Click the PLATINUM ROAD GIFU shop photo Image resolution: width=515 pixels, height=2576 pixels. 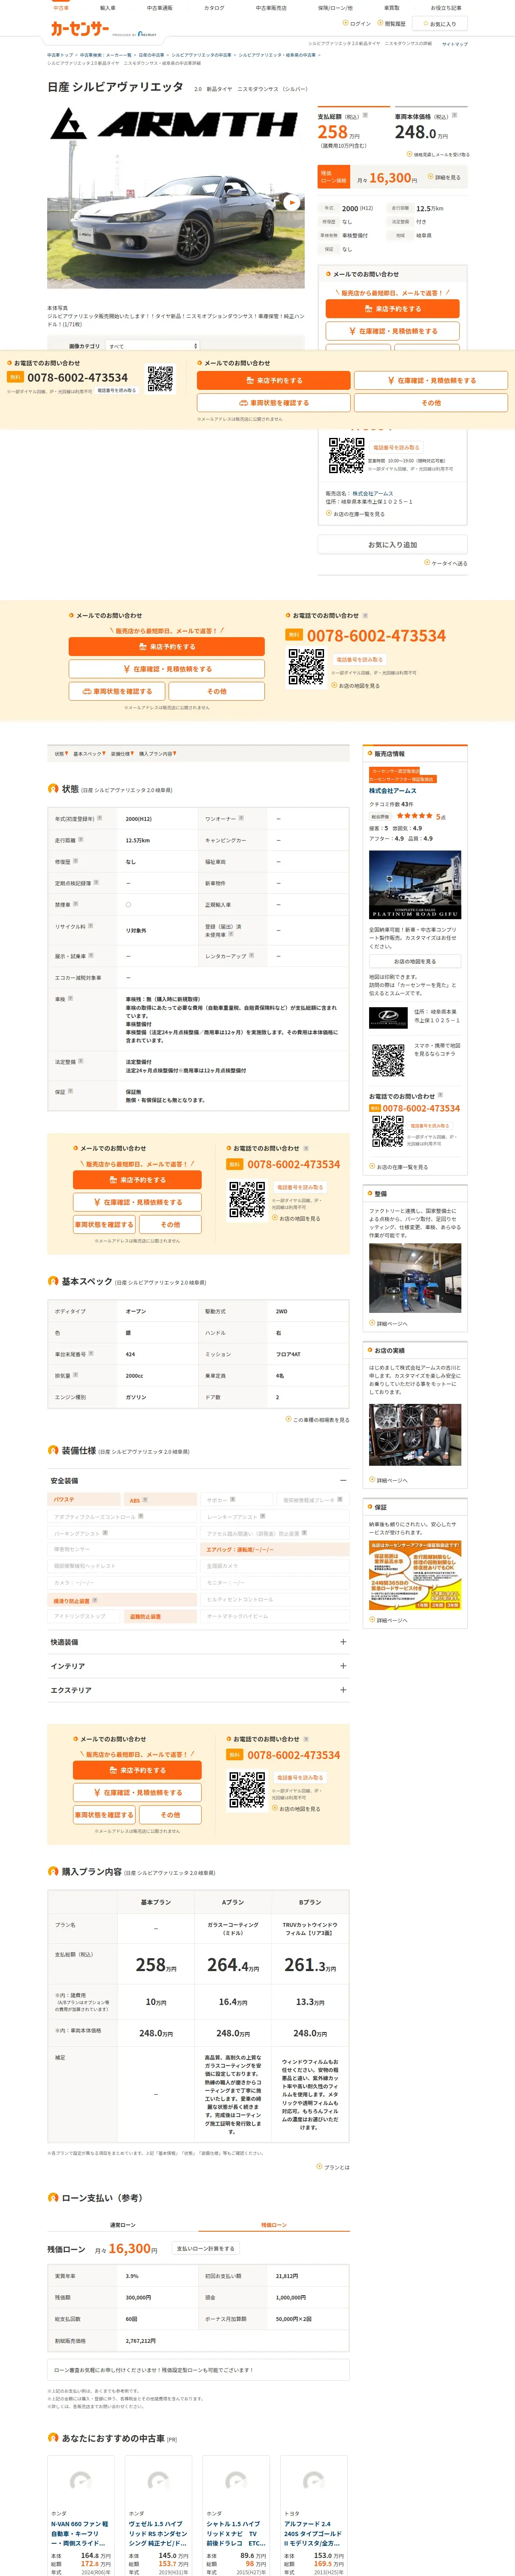415,885
